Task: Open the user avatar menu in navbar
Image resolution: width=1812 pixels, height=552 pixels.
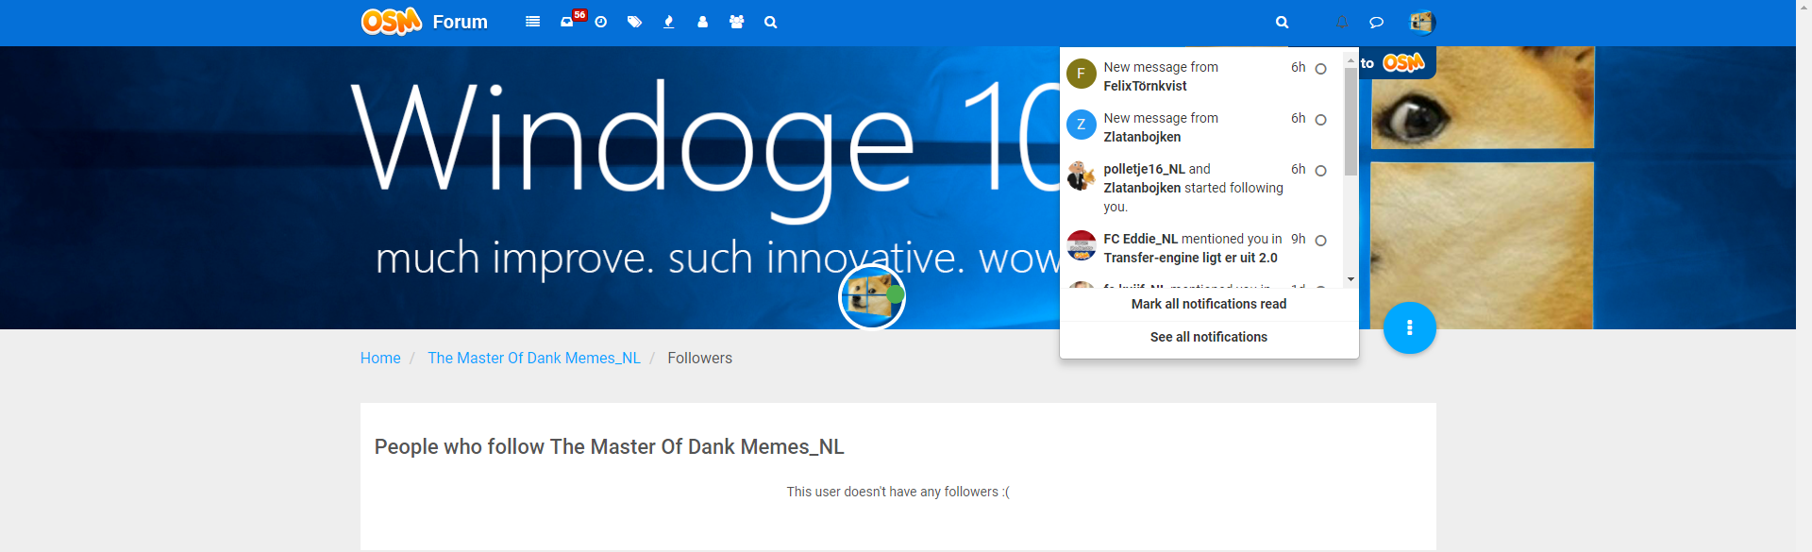Action: (x=1422, y=22)
